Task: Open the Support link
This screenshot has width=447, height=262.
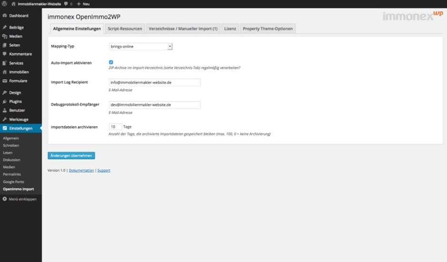Action: (x=104, y=170)
